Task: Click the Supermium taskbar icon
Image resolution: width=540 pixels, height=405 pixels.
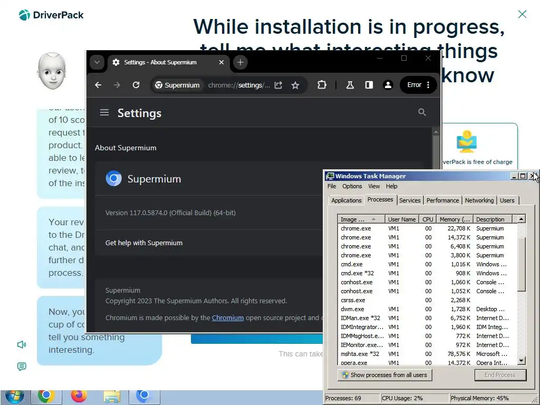Action: pyautogui.click(x=144, y=397)
